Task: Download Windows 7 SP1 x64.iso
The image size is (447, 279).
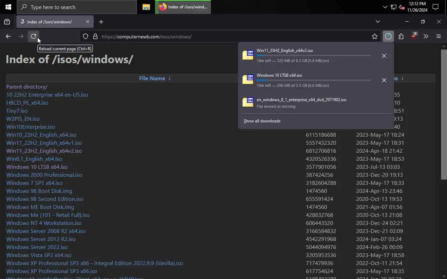Action: [34, 183]
